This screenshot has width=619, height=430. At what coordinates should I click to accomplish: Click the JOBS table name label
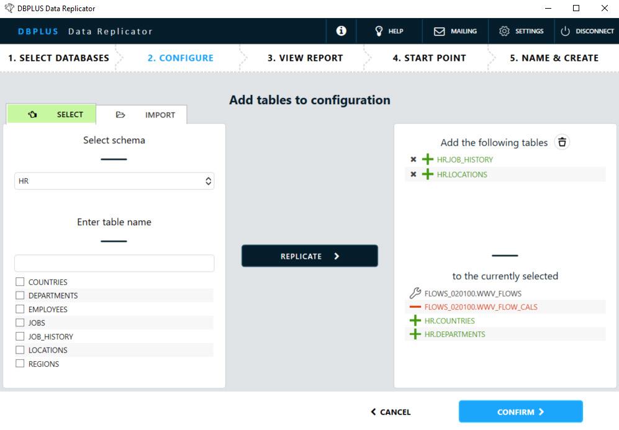click(x=37, y=323)
